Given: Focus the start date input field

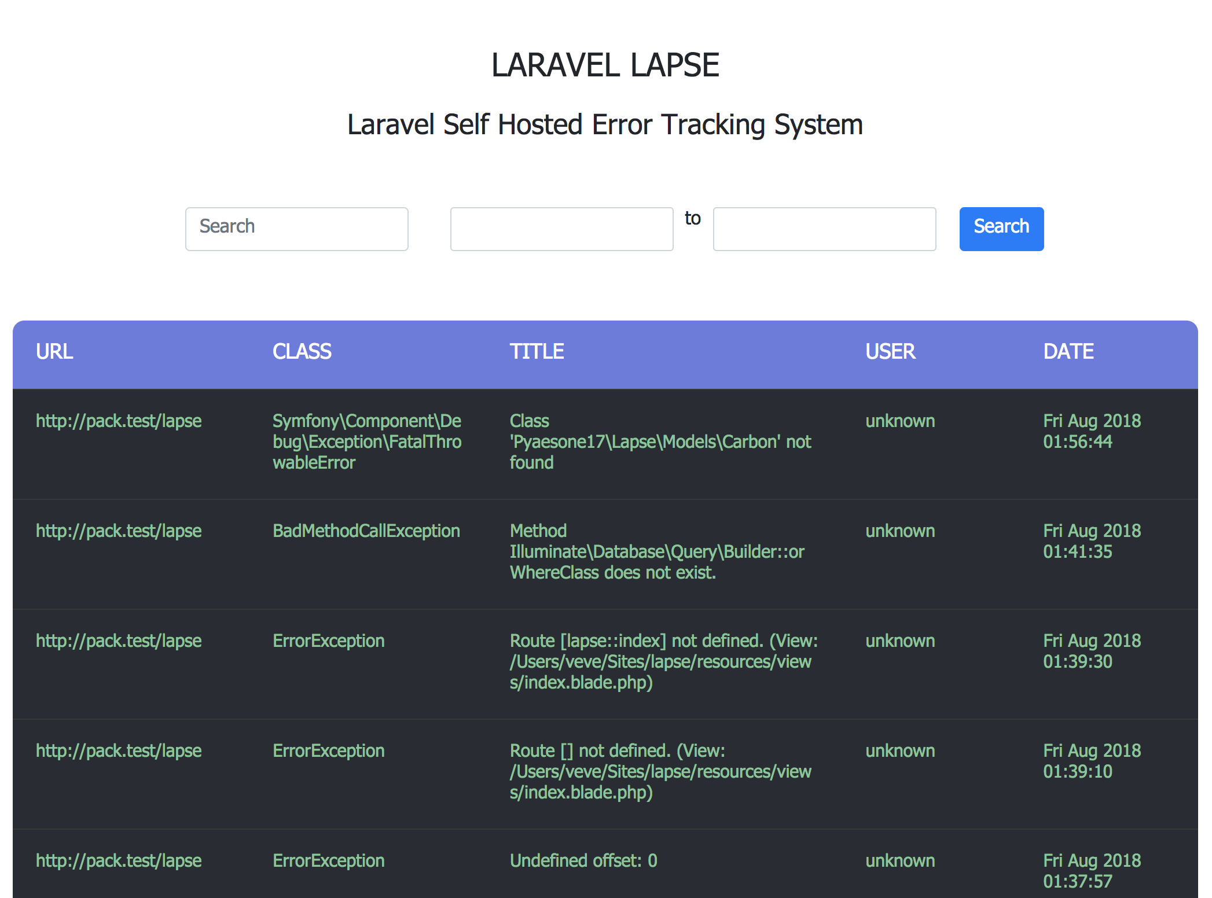Looking at the screenshot, I should [x=561, y=229].
